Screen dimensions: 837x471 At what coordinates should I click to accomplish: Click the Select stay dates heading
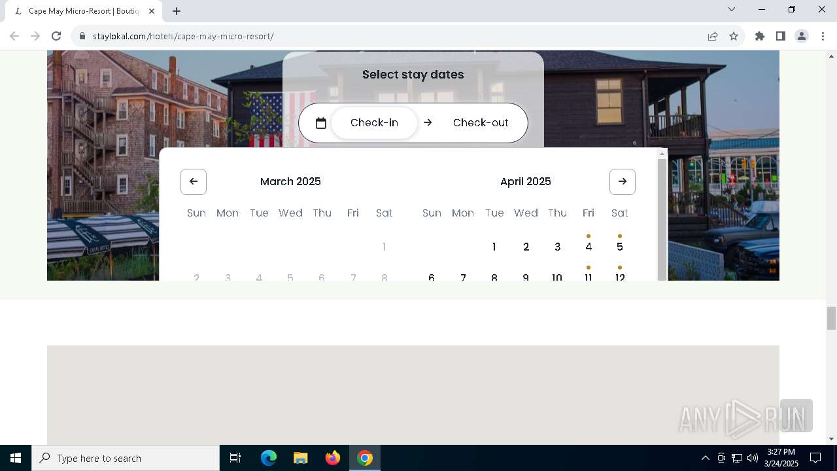point(413,75)
